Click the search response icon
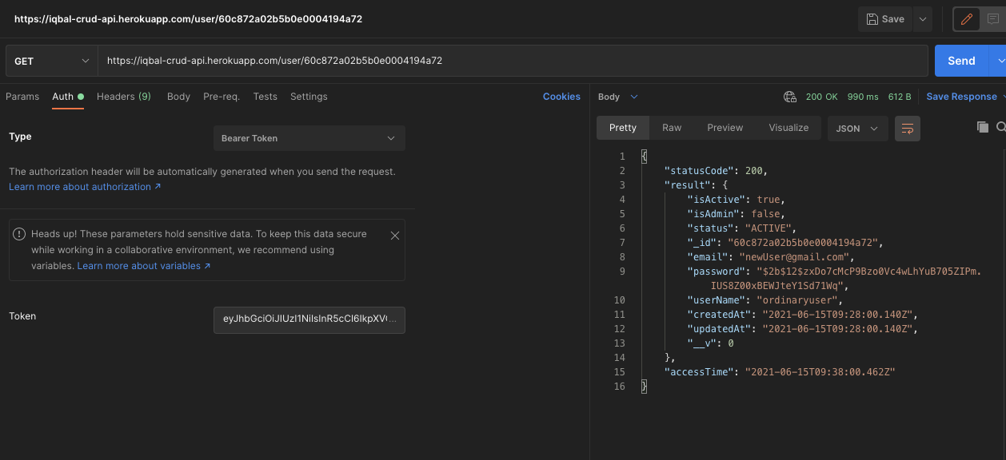 (1001, 127)
